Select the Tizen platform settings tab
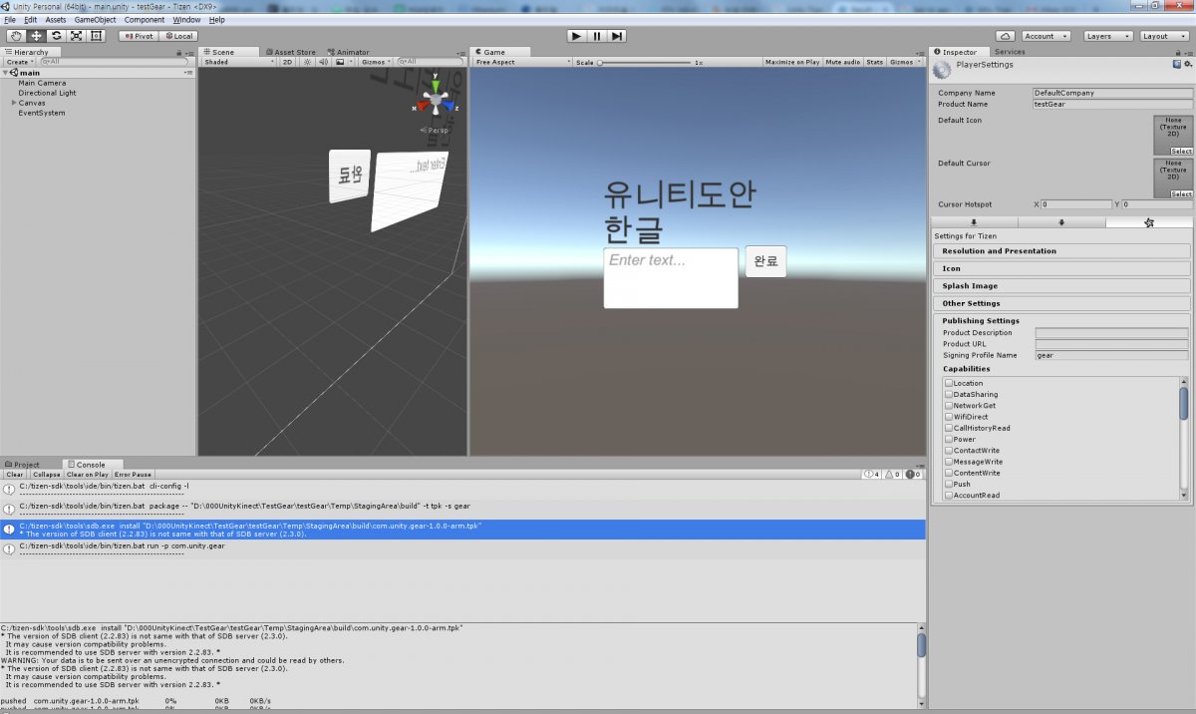Screen dimensions: 1196x714 [x=1148, y=222]
